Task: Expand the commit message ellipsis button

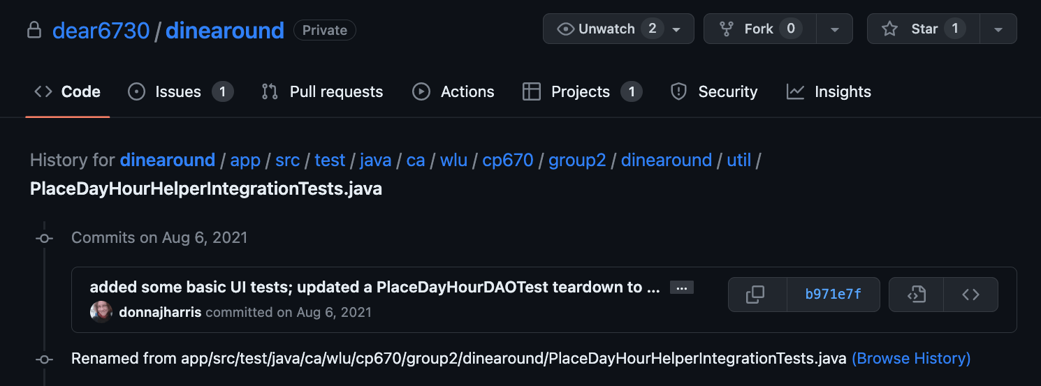Action: [682, 288]
